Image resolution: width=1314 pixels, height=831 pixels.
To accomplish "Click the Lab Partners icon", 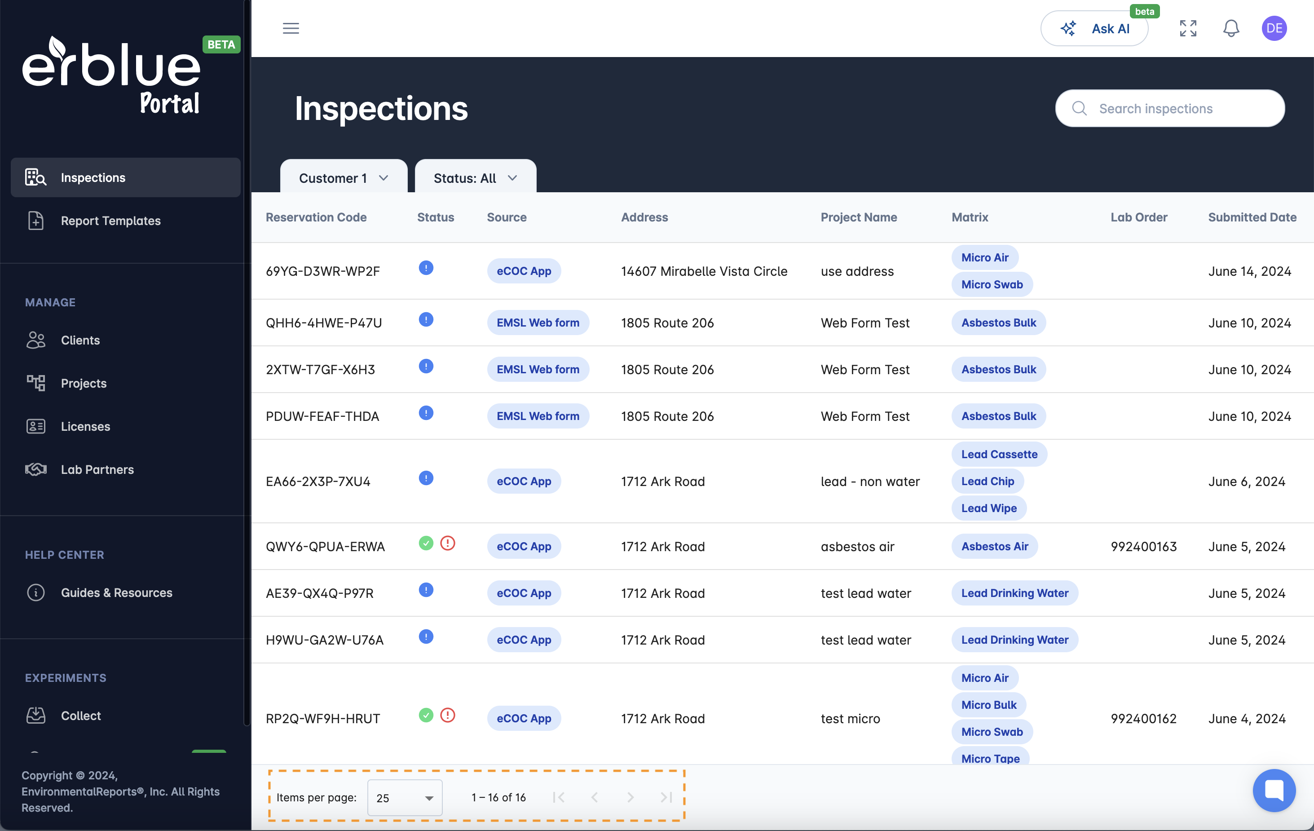I will [x=35, y=469].
